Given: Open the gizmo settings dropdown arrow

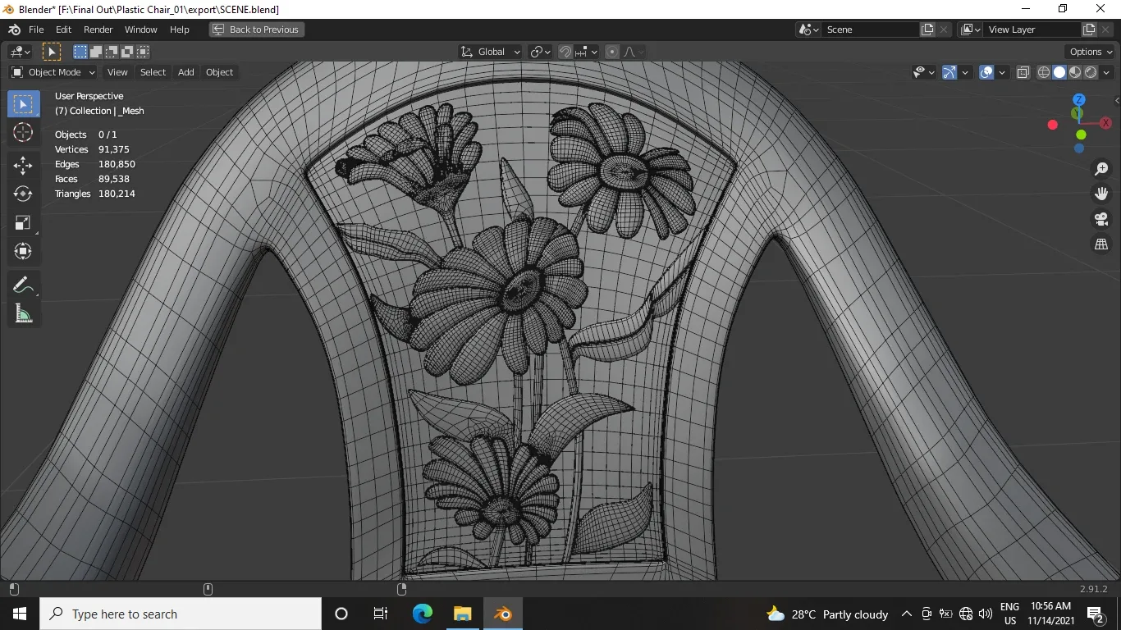Looking at the screenshot, I should click(x=965, y=72).
